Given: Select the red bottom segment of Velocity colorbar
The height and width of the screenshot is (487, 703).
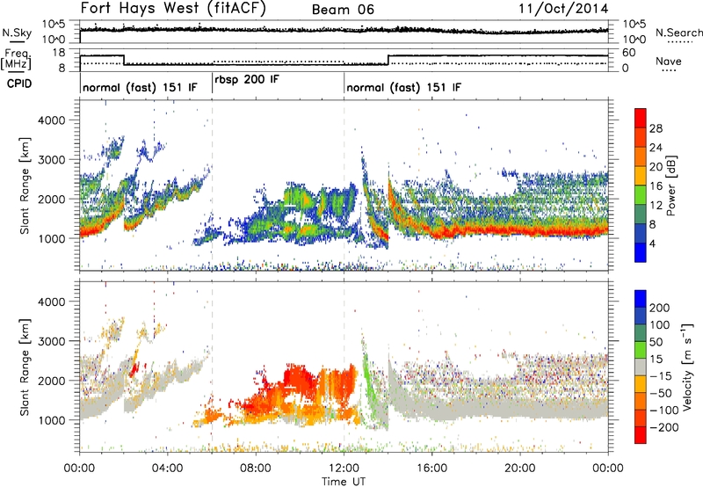Looking at the screenshot, I should point(641,435).
